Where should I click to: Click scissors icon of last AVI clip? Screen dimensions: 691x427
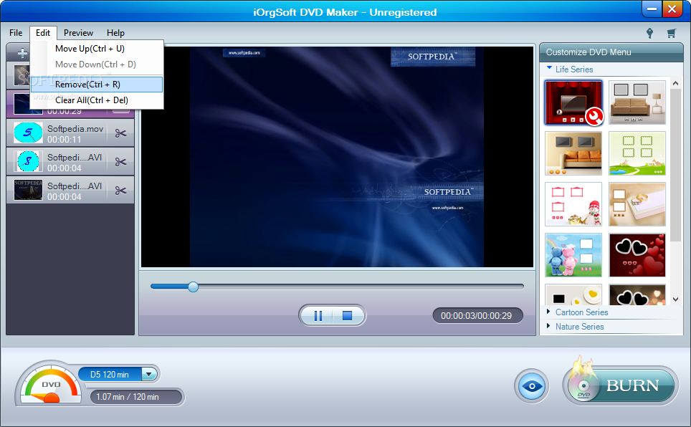[120, 191]
